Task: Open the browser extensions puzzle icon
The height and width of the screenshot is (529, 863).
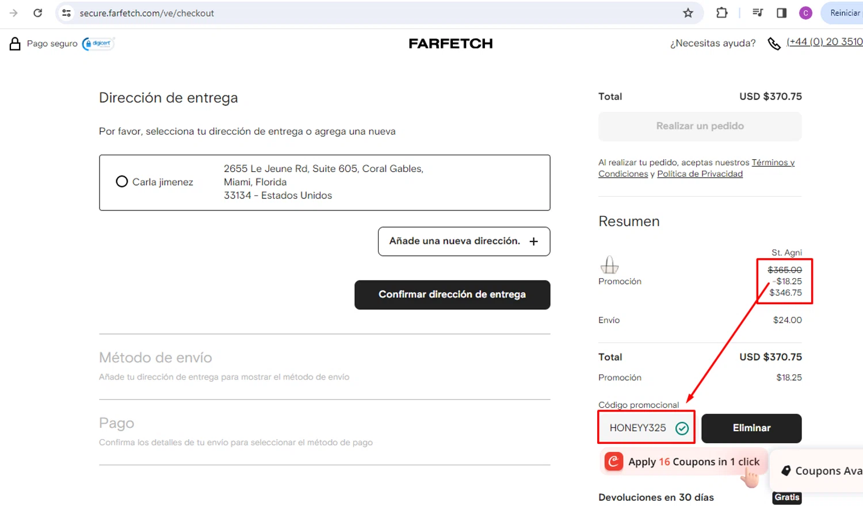Action: (x=721, y=13)
